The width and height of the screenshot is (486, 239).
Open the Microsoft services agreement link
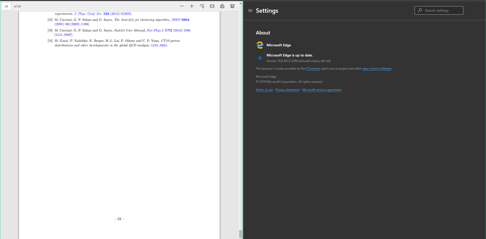[x=322, y=90]
